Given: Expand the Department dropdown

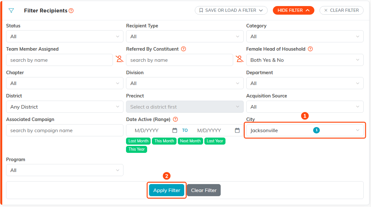Looking at the screenshot, I should pyautogui.click(x=305, y=83).
